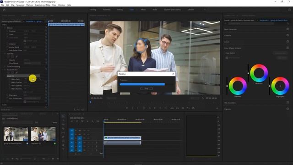Select the Type tool

coord(63,149)
